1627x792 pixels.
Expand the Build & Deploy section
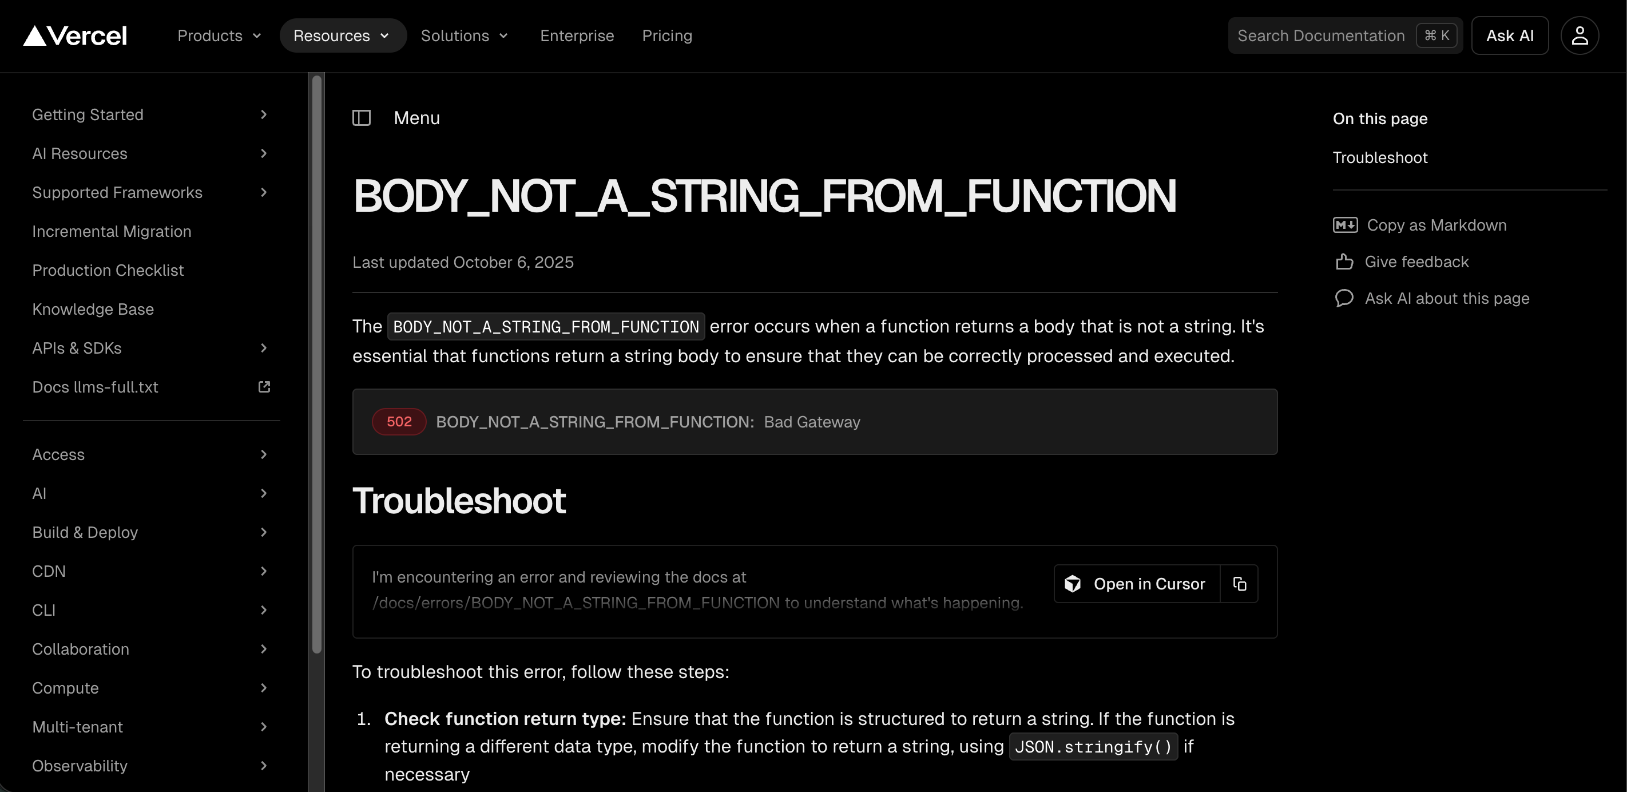263,532
